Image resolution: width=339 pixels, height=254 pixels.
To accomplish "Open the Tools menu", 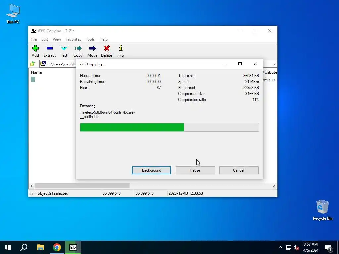I will point(90,39).
